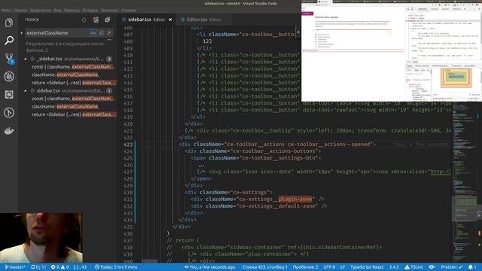482x271 pixels.
Task: Open the Правка menu
Action: [20, 10]
